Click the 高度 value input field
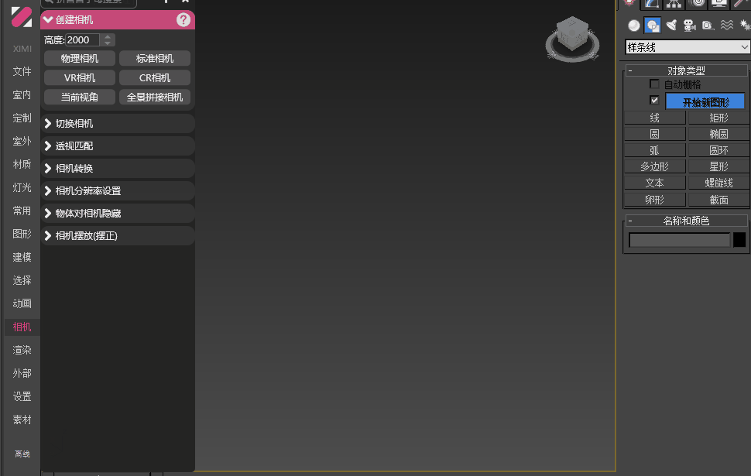The width and height of the screenshot is (751, 476). (x=82, y=39)
